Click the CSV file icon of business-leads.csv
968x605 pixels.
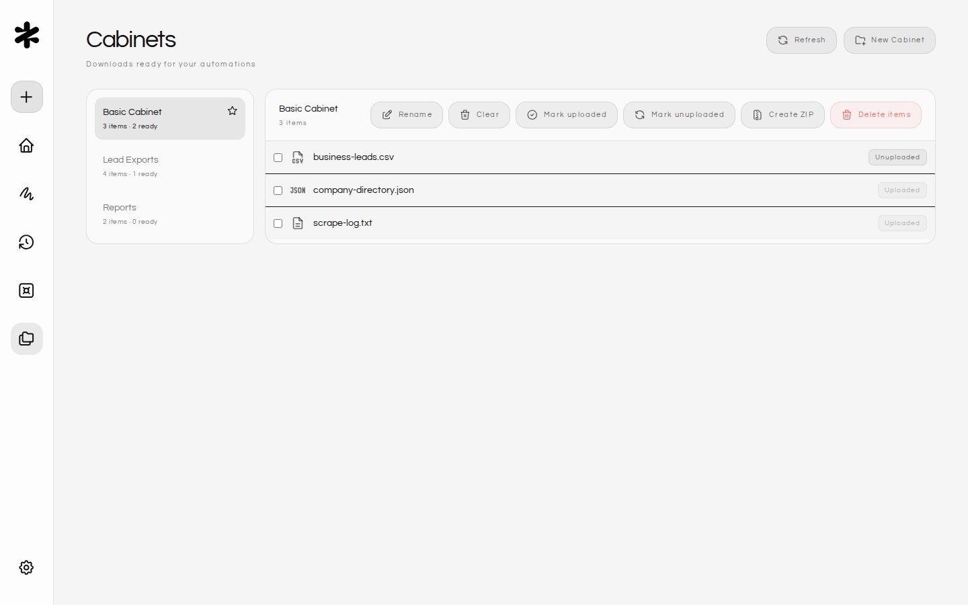pos(298,157)
